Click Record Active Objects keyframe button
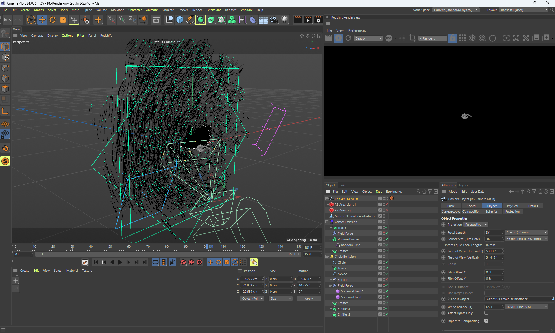 tap(183, 262)
